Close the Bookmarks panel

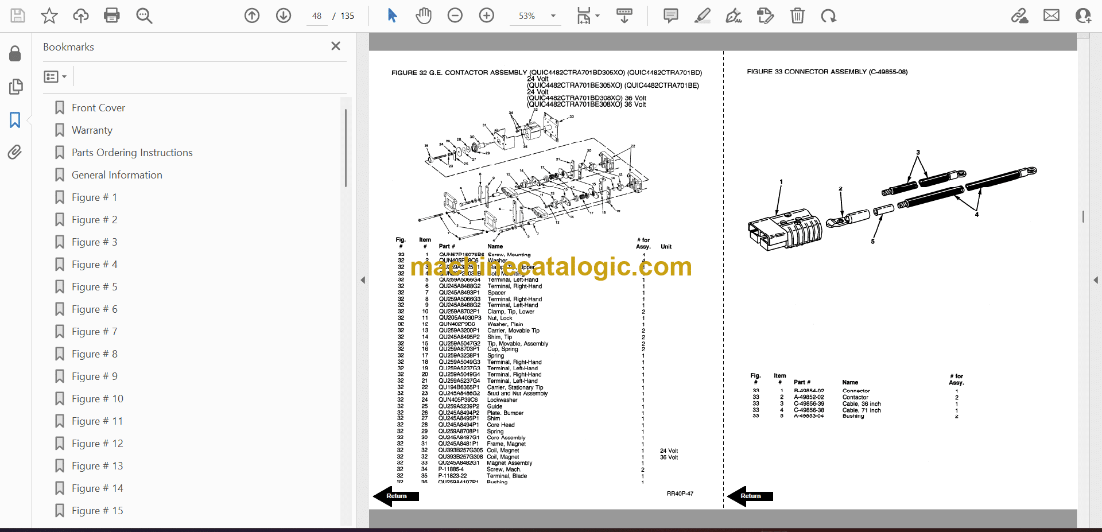(x=336, y=46)
